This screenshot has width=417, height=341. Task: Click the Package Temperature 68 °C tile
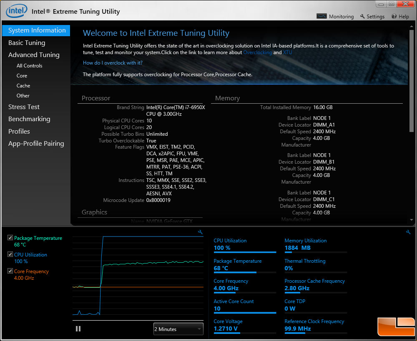[245, 266]
